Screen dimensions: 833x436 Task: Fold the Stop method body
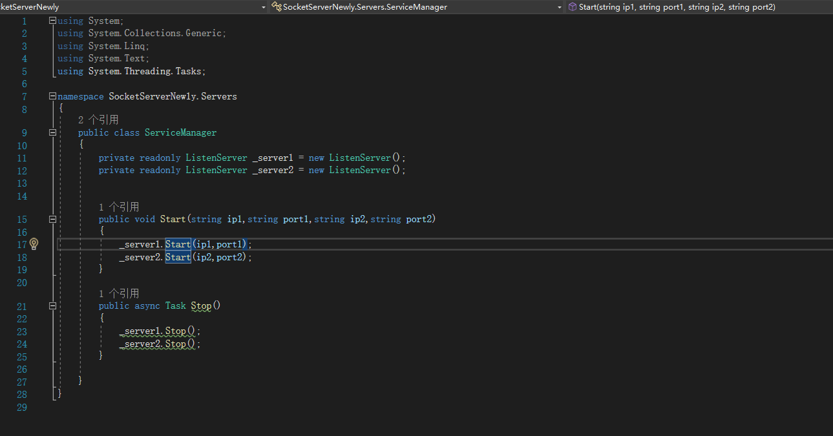point(52,306)
